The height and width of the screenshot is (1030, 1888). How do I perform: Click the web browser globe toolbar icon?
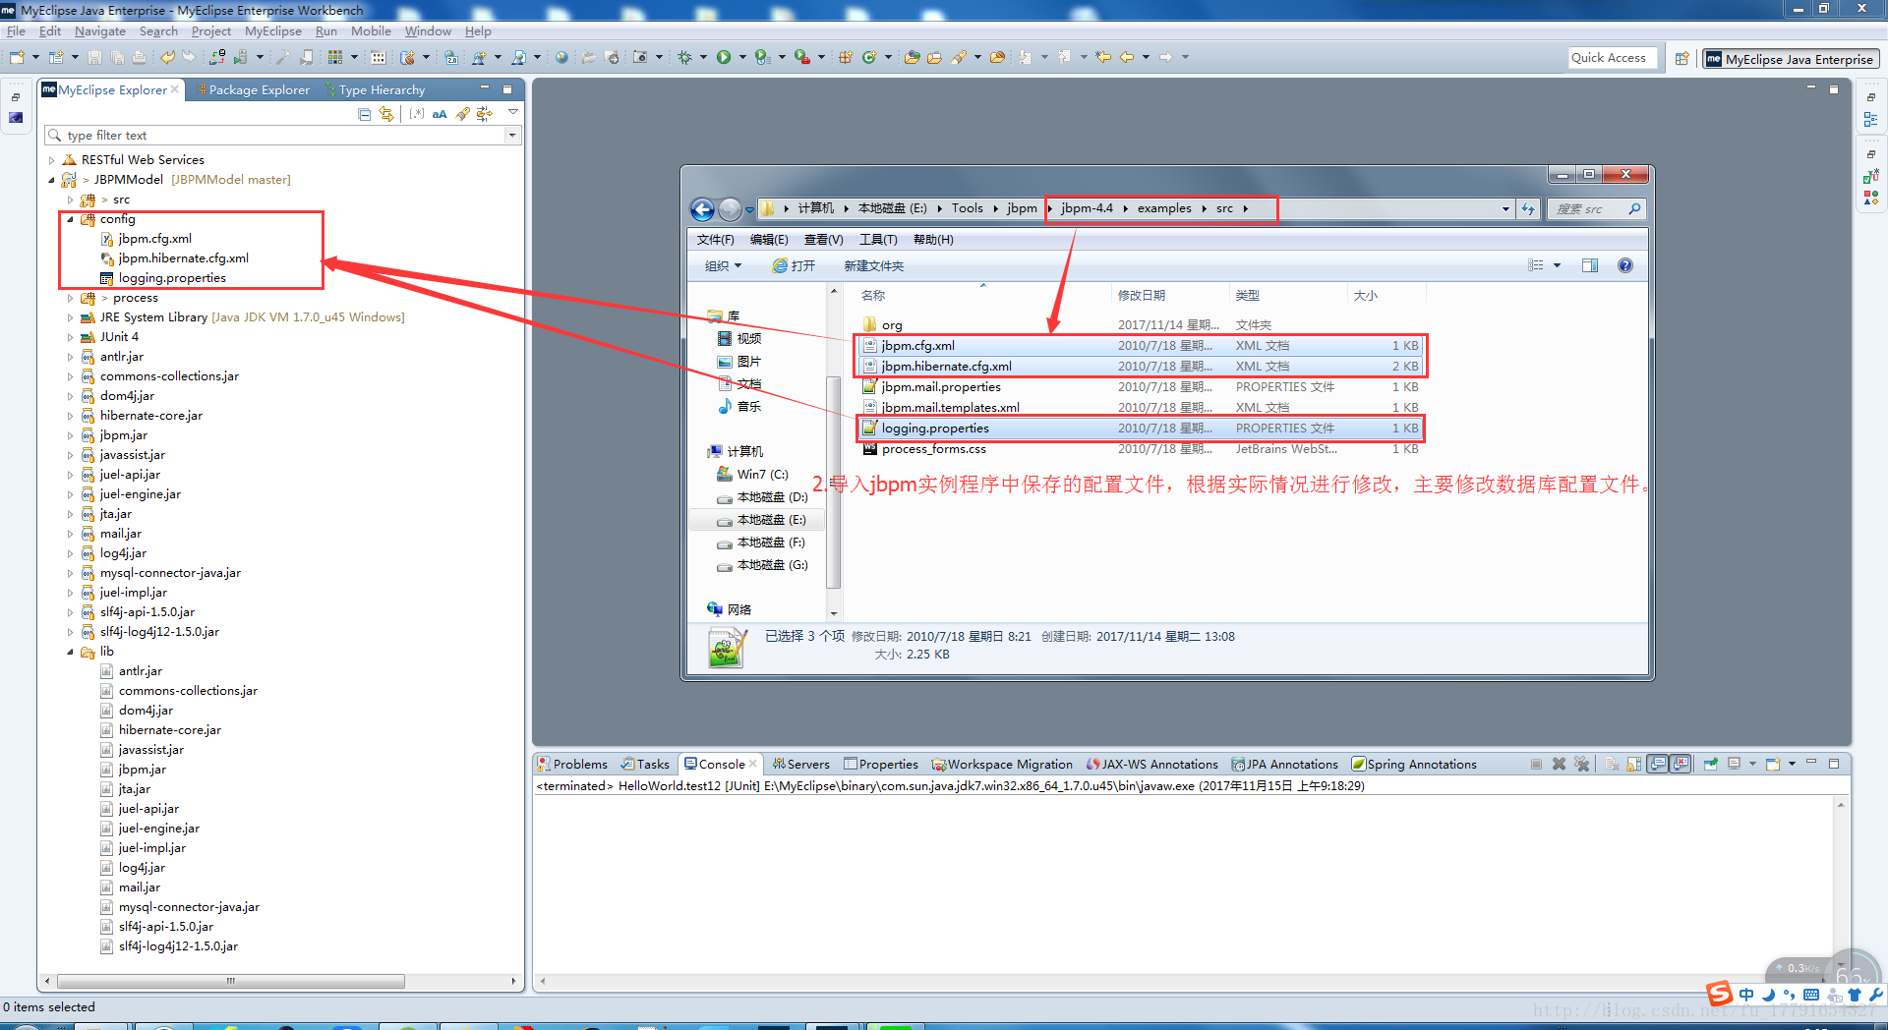[561, 58]
